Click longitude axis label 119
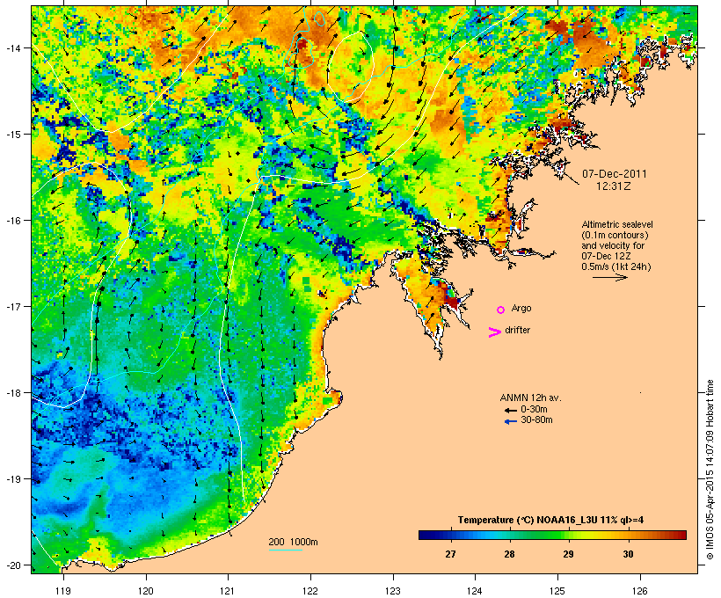Image resolution: width=721 pixels, height=598 pixels. click(x=63, y=591)
